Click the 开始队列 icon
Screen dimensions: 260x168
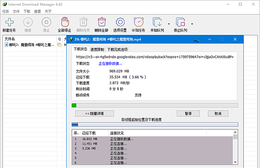click(157, 22)
